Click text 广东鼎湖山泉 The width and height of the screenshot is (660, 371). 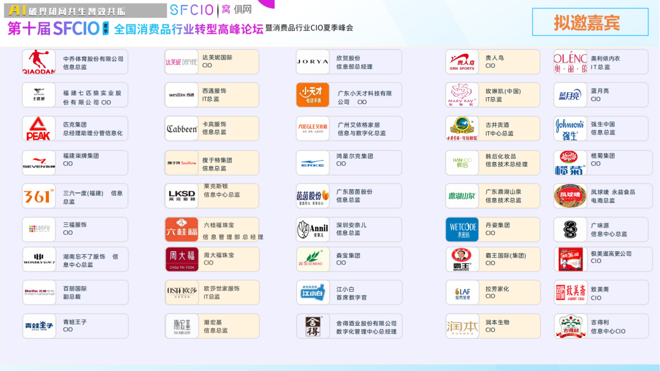point(503,191)
